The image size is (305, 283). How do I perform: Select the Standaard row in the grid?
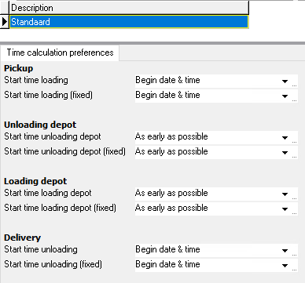pos(129,22)
